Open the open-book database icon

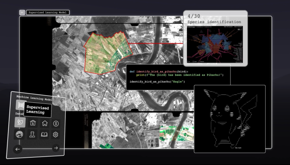(x=44, y=134)
